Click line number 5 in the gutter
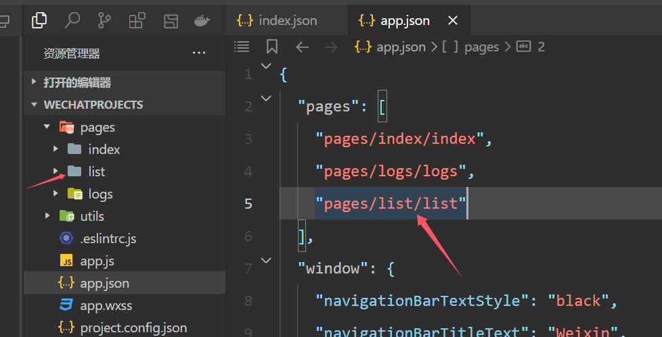 (x=248, y=203)
